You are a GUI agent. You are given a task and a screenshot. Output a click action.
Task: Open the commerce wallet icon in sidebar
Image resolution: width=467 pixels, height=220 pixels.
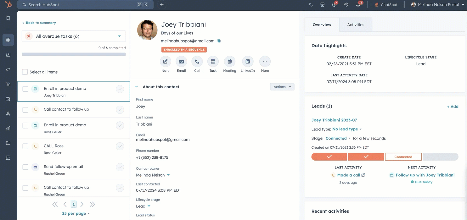[x=8, y=99]
